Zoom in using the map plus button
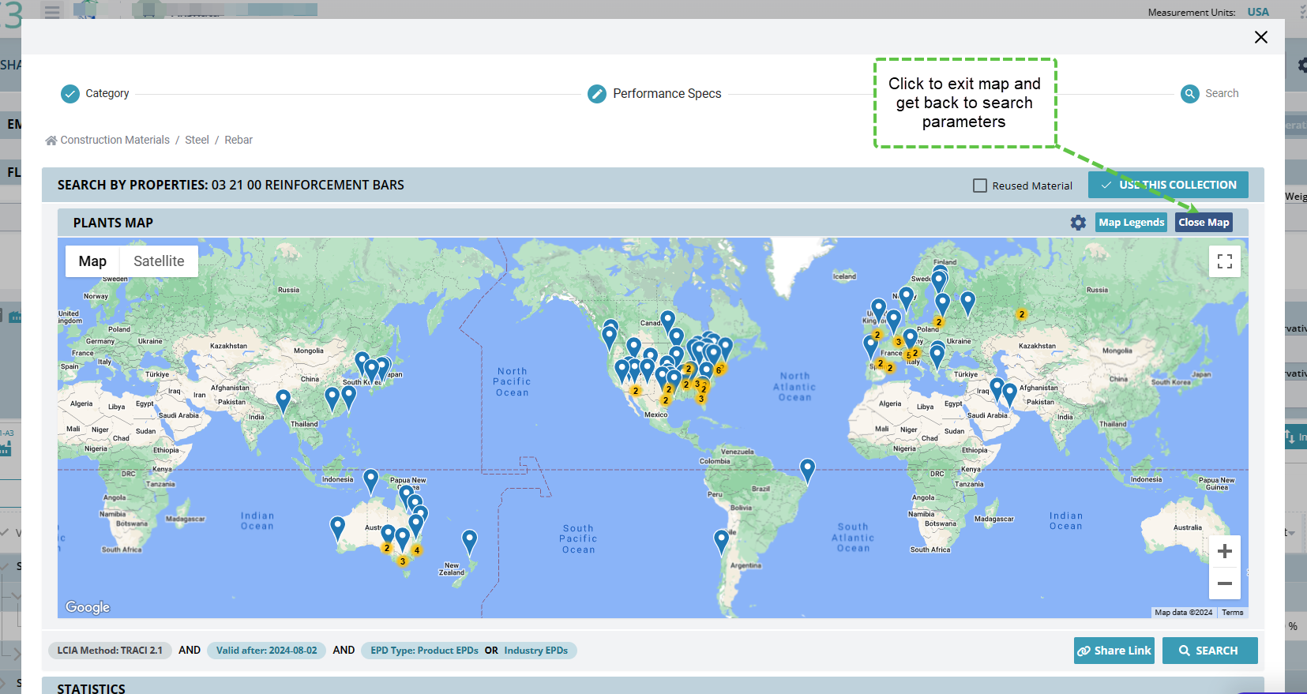1307x694 pixels. pos(1224,551)
